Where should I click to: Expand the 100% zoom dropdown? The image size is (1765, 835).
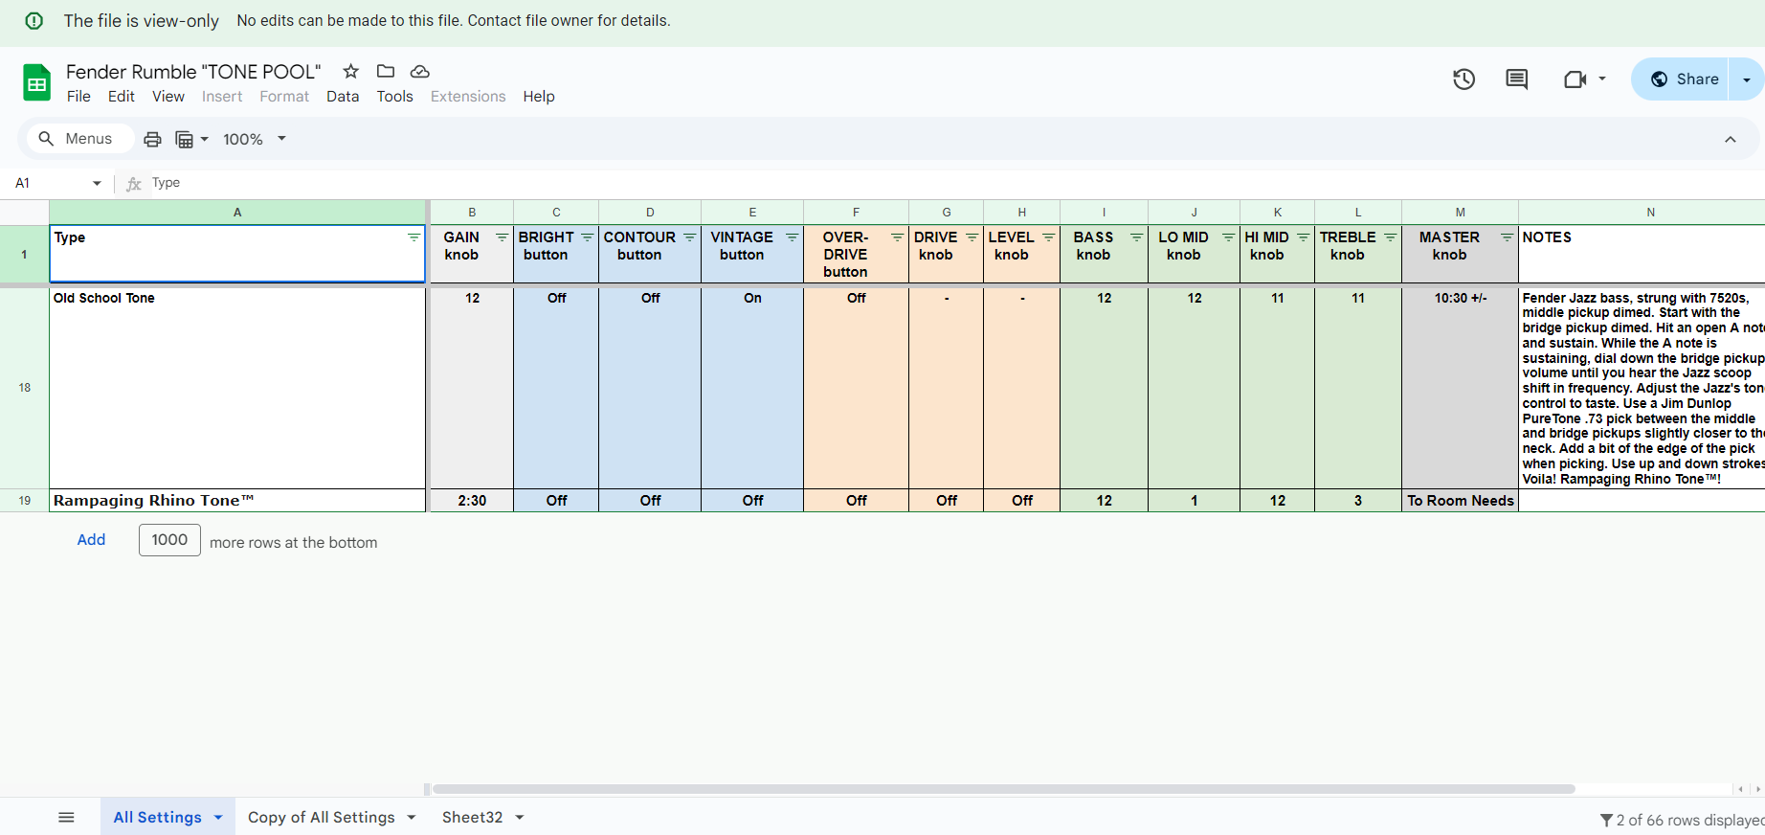tap(281, 139)
